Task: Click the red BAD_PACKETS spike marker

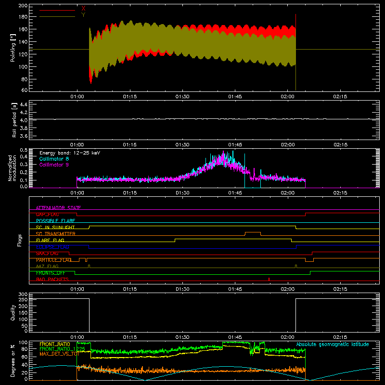Action: click(269, 279)
